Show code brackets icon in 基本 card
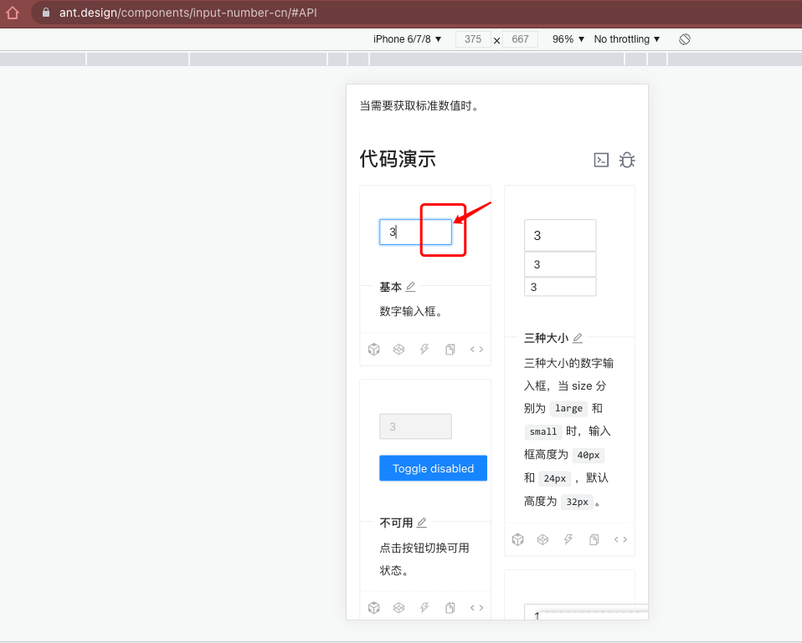 coord(476,350)
